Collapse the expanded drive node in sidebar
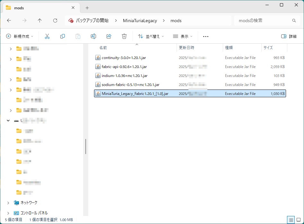Screen dimensions: 304x224 click(x=8, y=121)
